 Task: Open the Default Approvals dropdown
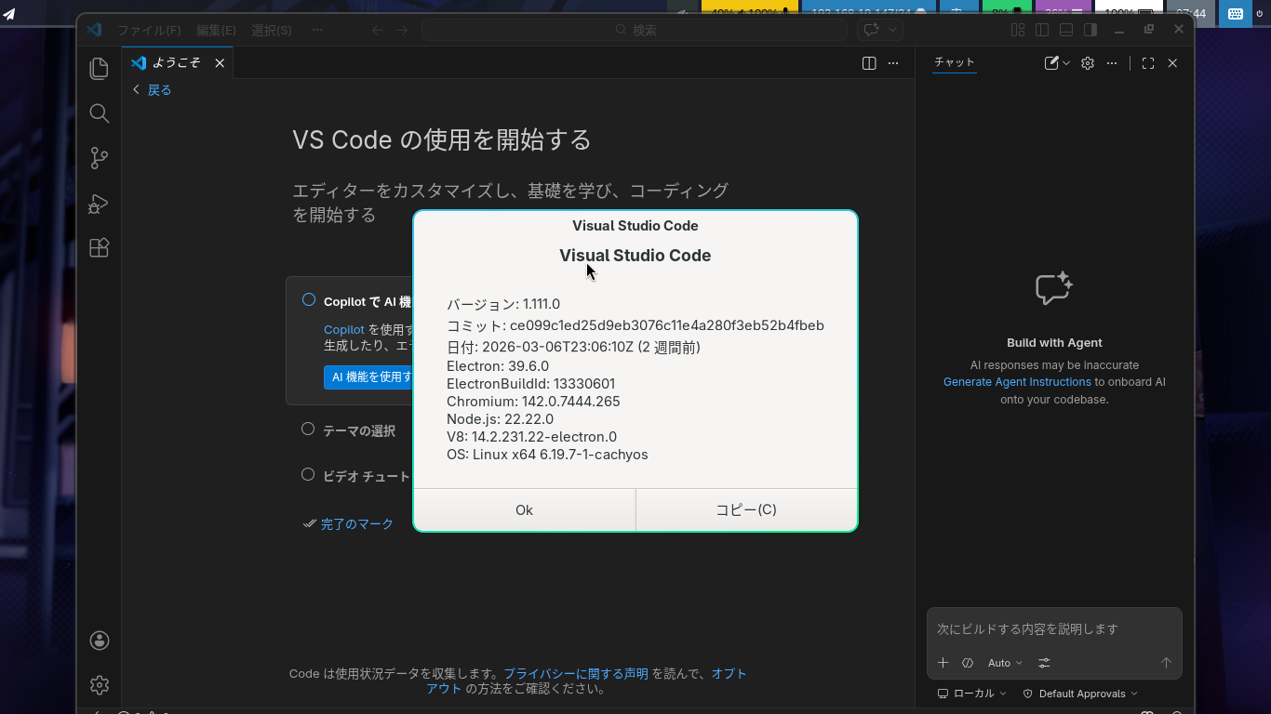(1080, 694)
